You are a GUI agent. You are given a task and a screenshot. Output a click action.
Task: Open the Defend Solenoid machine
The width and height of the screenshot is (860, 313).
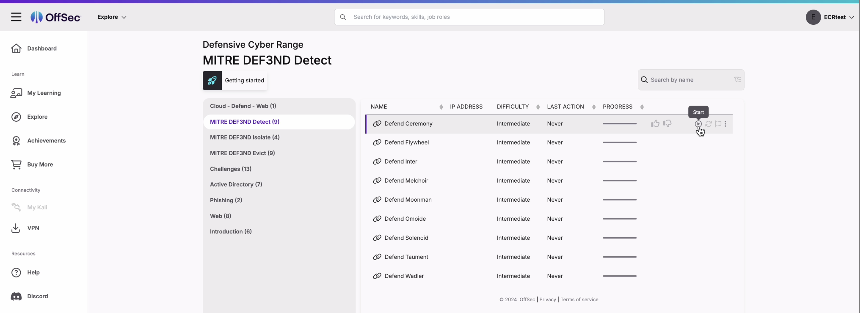click(x=406, y=238)
